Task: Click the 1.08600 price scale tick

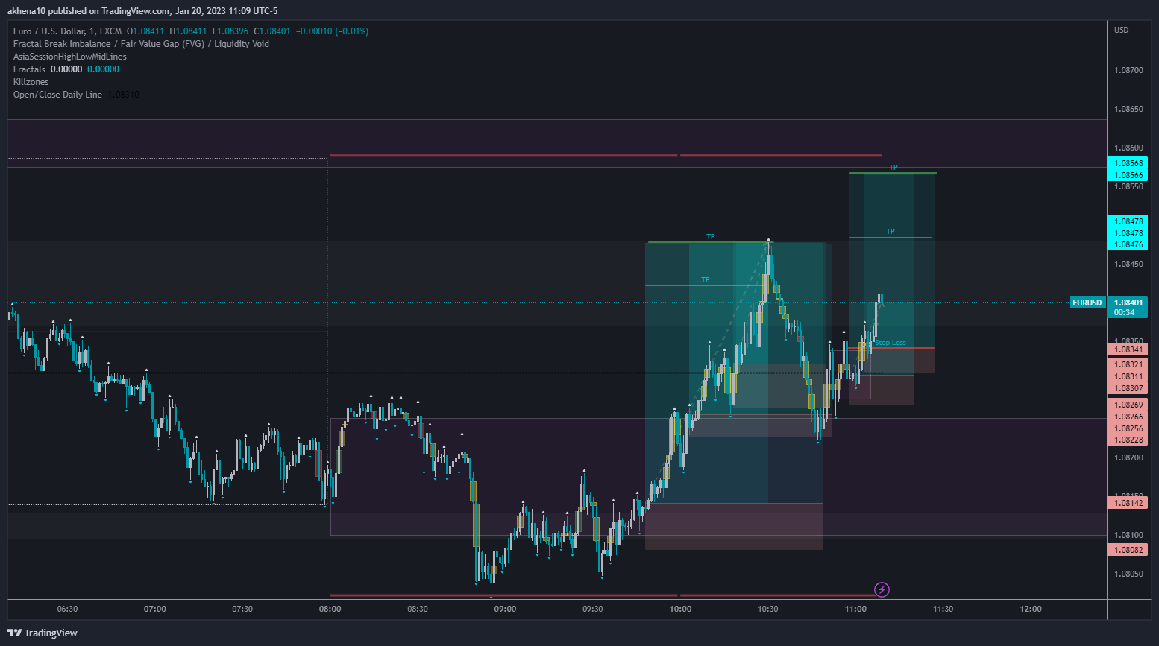Action: click(x=1128, y=148)
